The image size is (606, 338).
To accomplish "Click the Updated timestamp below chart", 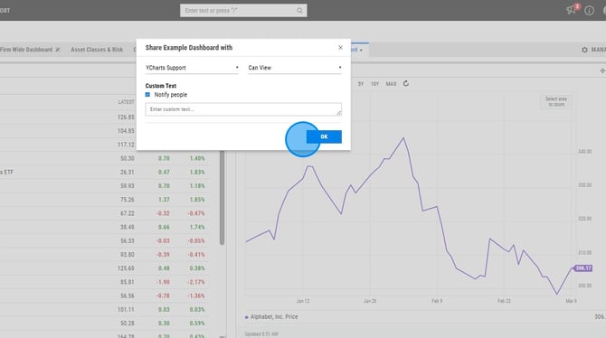I will point(261,334).
